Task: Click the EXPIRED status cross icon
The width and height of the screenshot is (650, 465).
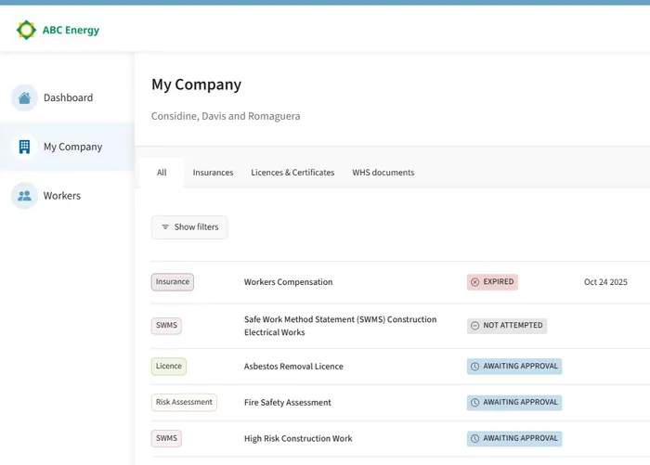Action: 475,282
